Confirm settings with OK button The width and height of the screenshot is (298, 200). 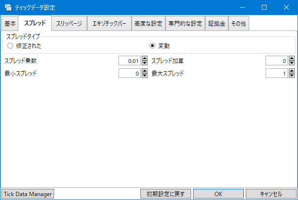(218, 194)
